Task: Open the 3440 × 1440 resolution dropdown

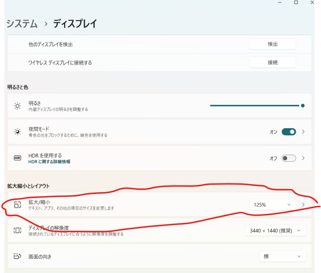Action: click(275, 230)
